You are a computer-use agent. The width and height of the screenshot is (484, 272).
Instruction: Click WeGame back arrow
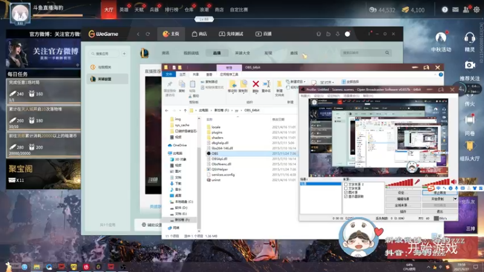pos(139,34)
